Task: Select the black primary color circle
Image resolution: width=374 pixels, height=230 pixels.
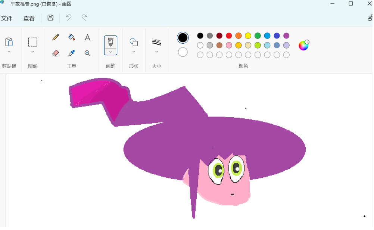Action: [183, 37]
